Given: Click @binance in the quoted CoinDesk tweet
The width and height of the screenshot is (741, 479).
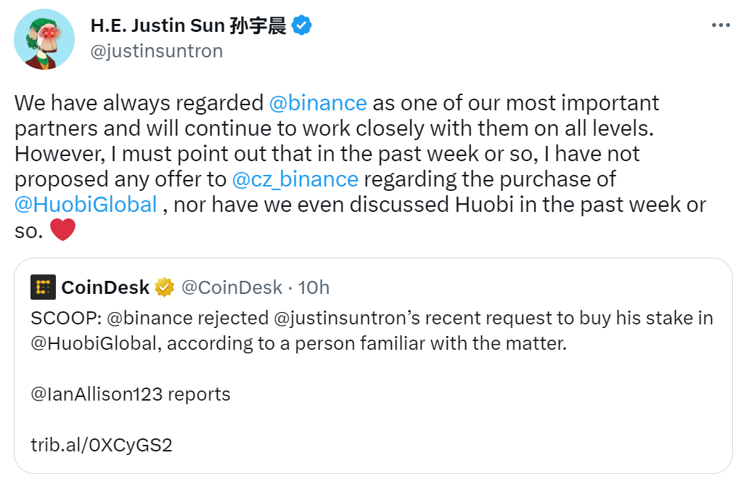Looking at the screenshot, I should coord(150,318).
